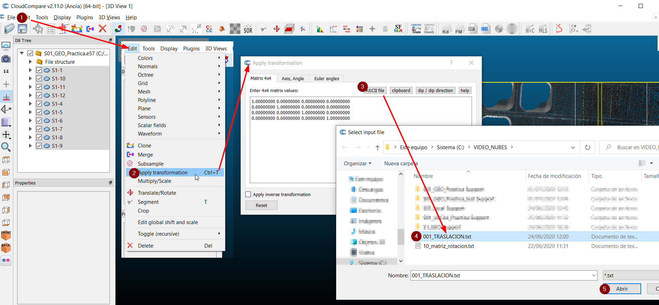Toggle visibility checkbox for S1-10
This screenshot has height=305, width=659.
click(39, 78)
